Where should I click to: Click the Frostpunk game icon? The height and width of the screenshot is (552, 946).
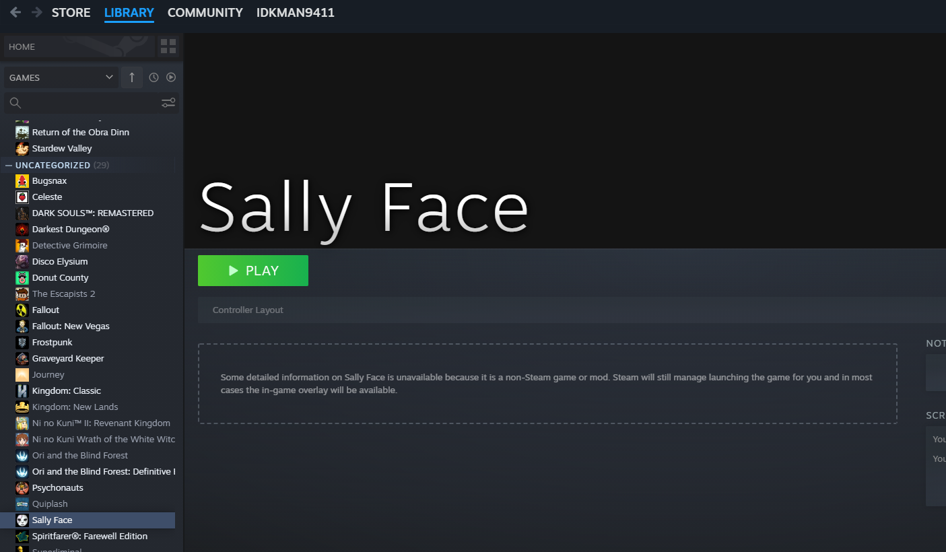[22, 343]
